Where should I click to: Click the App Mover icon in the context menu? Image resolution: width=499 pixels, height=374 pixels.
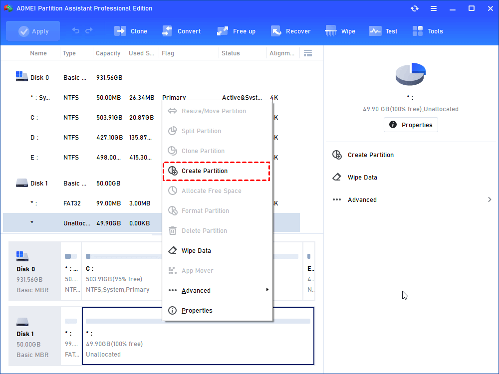pyautogui.click(x=173, y=271)
